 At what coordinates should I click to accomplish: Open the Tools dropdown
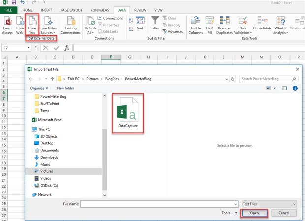(227, 213)
